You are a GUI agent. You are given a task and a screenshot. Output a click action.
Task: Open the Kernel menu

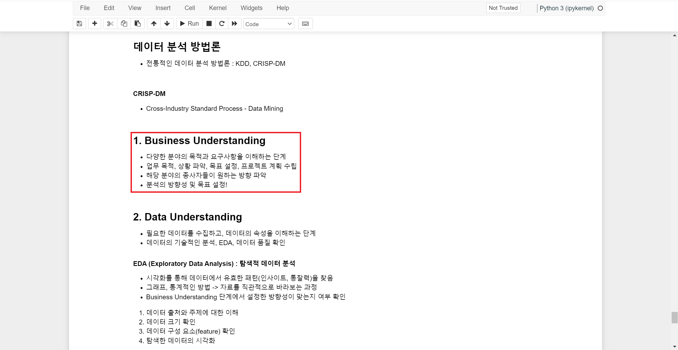pos(217,8)
